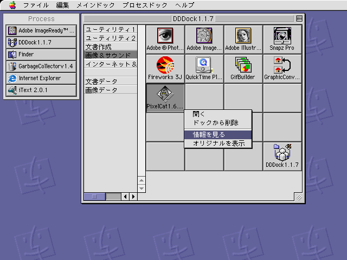The image size is (347, 260).
Task: Choose オリジナルを表示 in context menu
Action: [218, 143]
